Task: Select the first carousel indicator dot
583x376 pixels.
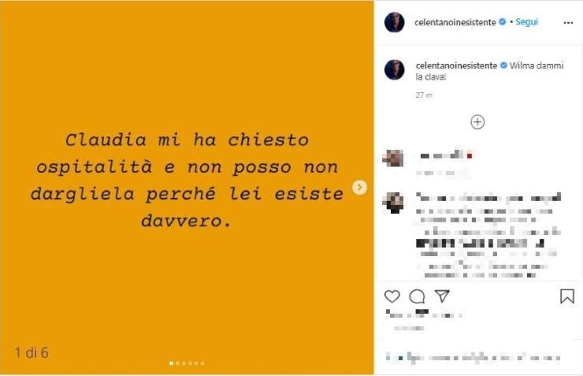Action: tap(172, 363)
